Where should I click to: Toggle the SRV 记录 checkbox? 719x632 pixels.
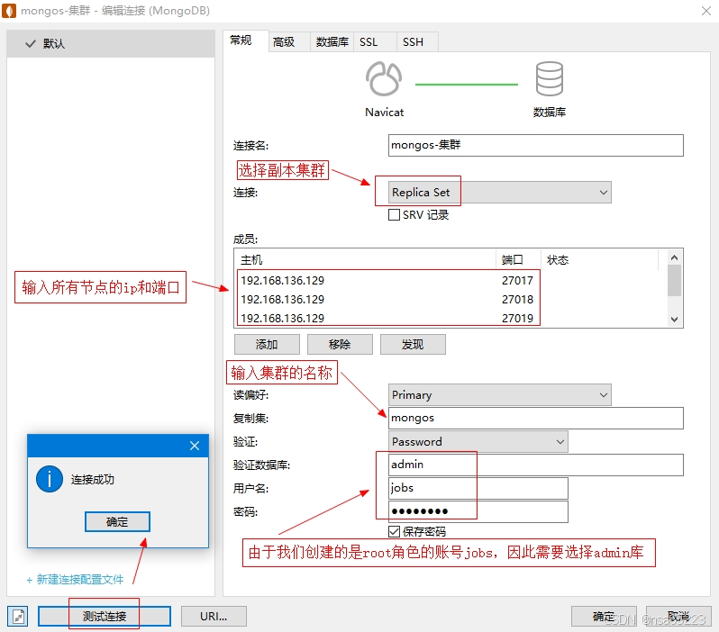394,215
